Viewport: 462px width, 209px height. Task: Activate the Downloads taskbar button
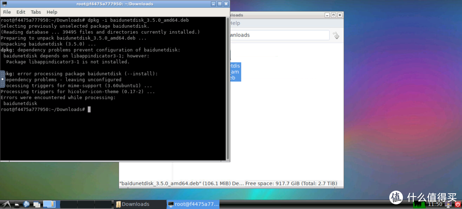tap(140, 204)
